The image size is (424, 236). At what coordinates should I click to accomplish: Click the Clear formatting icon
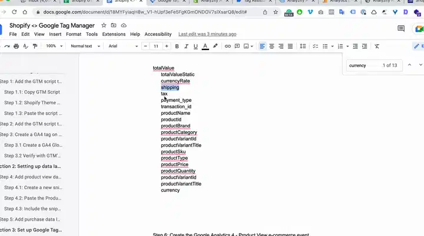tap(377, 46)
